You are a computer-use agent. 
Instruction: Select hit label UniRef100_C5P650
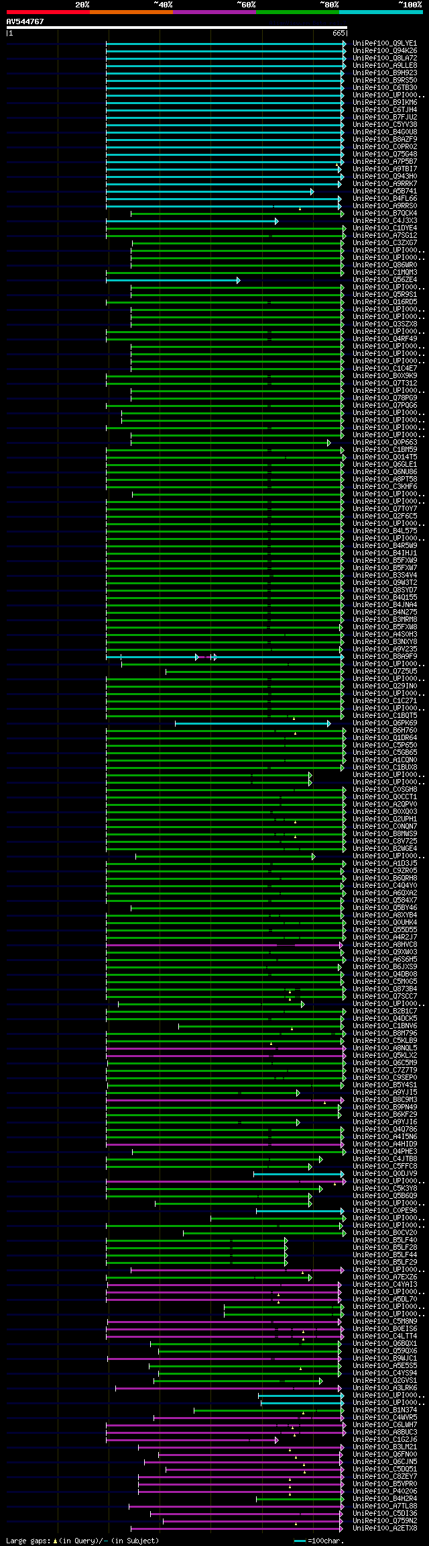click(x=385, y=745)
